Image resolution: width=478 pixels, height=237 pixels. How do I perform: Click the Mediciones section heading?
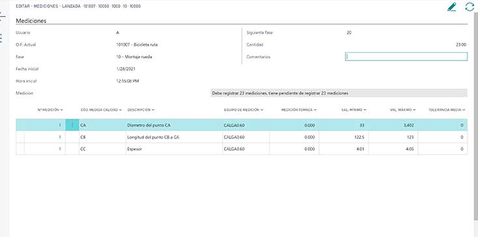pyautogui.click(x=31, y=21)
